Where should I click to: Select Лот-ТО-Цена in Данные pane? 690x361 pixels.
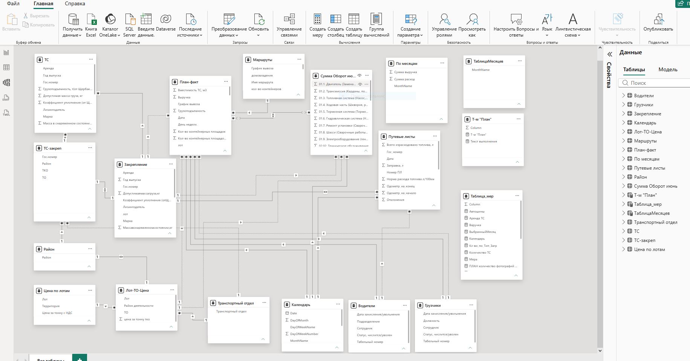tap(647, 132)
